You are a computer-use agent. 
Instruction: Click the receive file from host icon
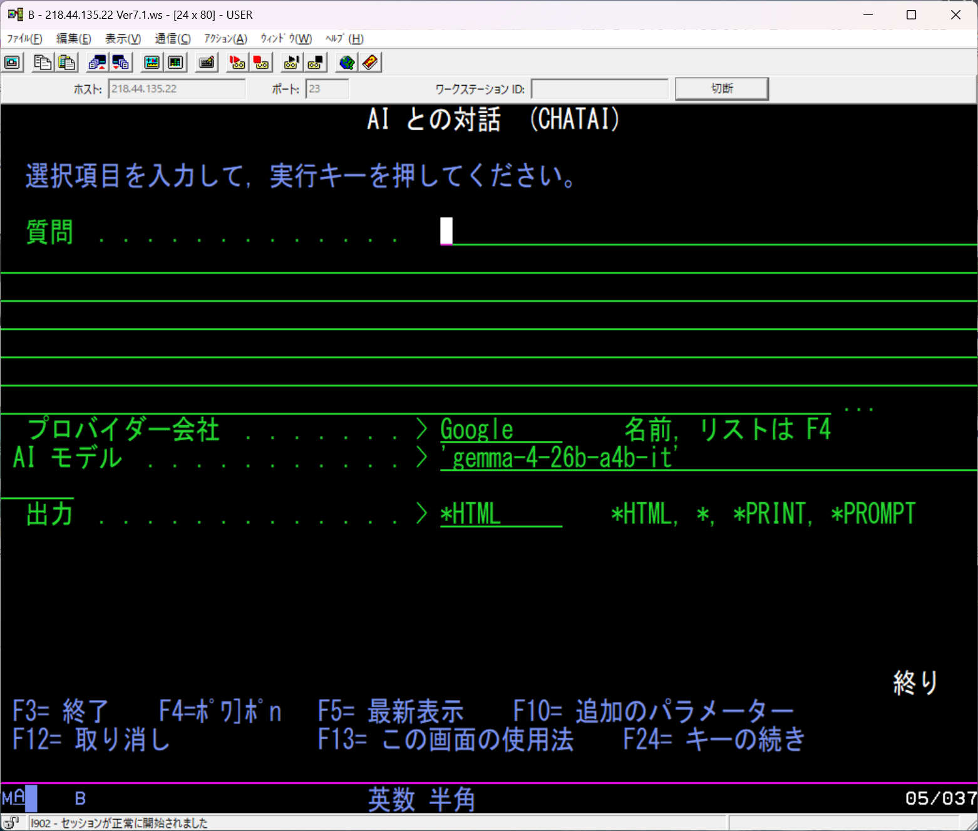pyautogui.click(x=121, y=63)
